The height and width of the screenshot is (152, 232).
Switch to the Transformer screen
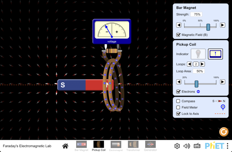pyautogui.click(x=133, y=146)
